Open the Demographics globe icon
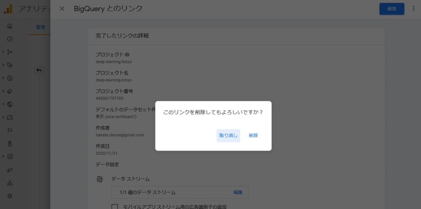The image size is (421, 209). pos(10,104)
